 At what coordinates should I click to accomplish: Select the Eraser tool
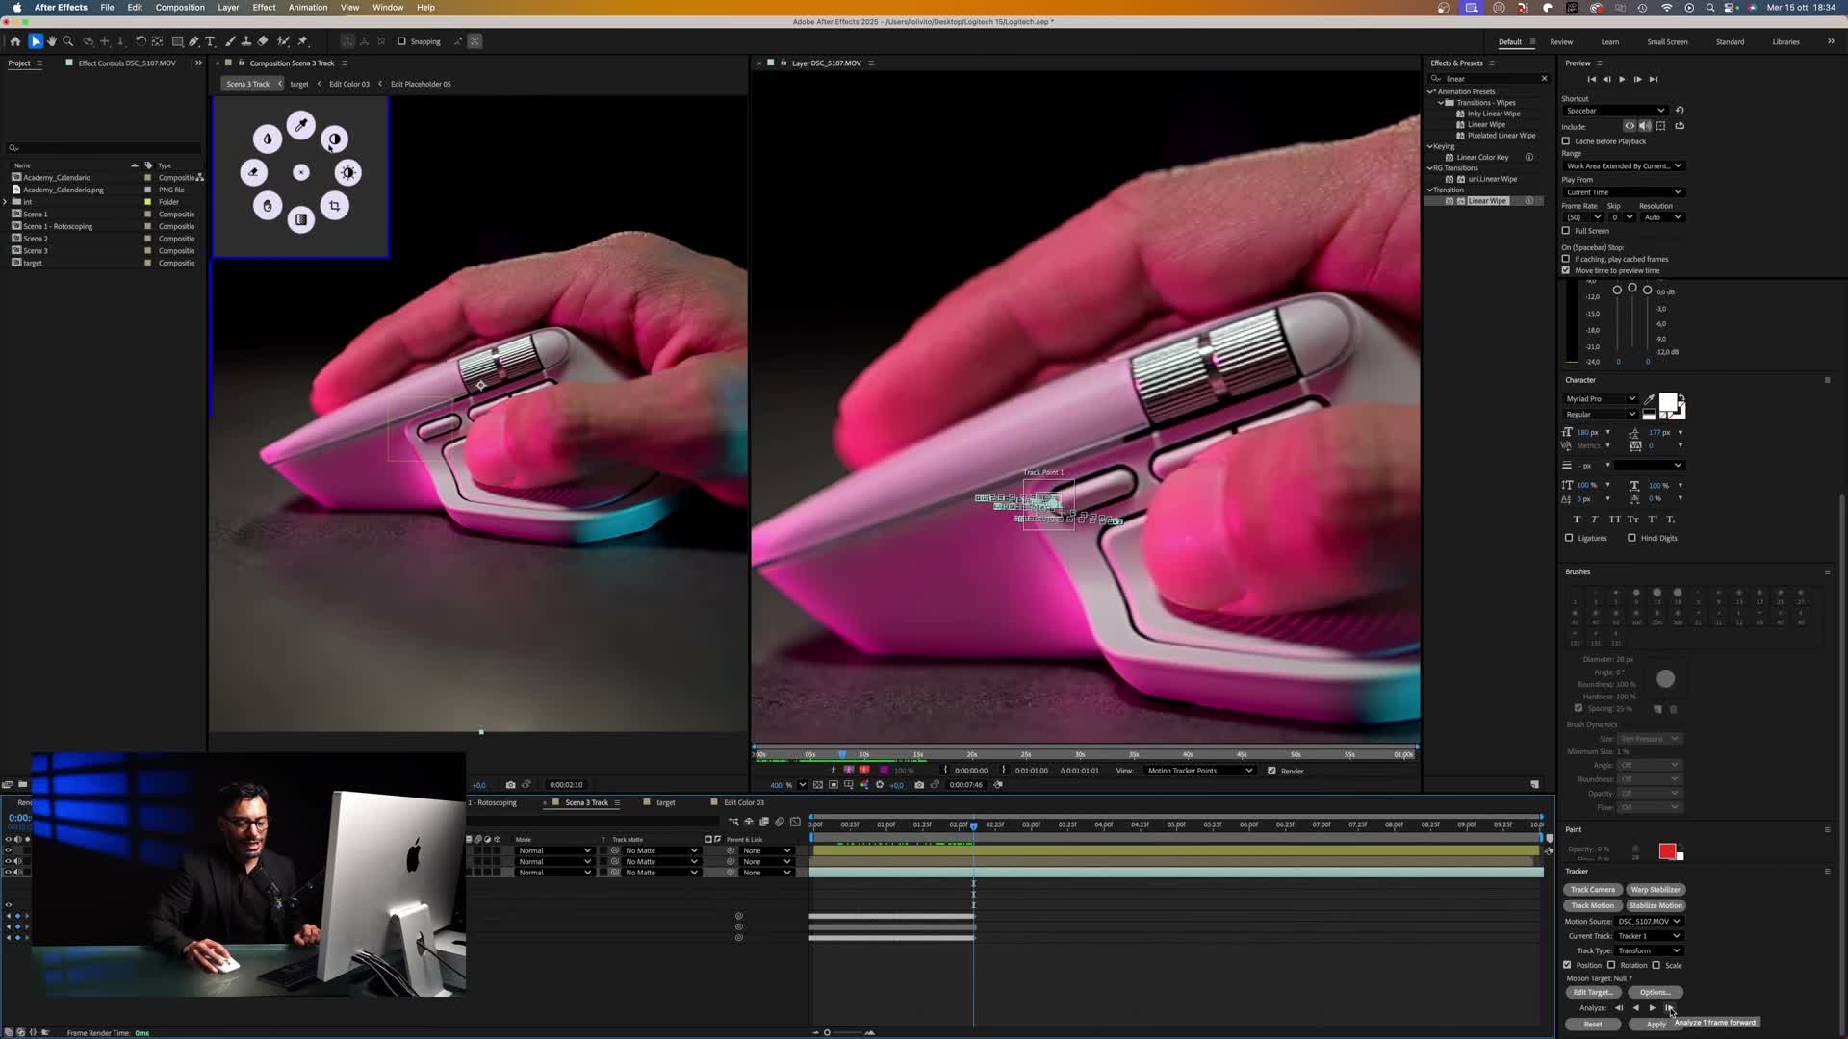click(x=263, y=41)
